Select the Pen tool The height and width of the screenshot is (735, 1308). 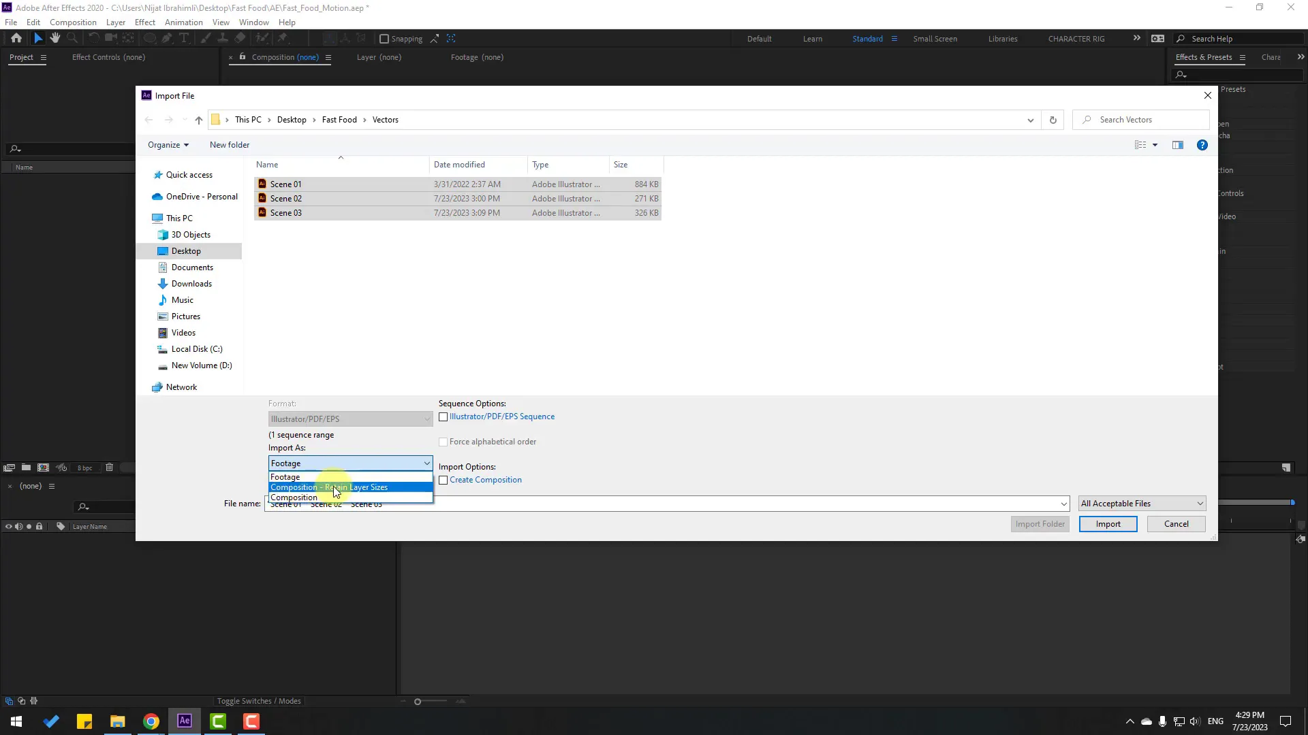pyautogui.click(x=168, y=38)
